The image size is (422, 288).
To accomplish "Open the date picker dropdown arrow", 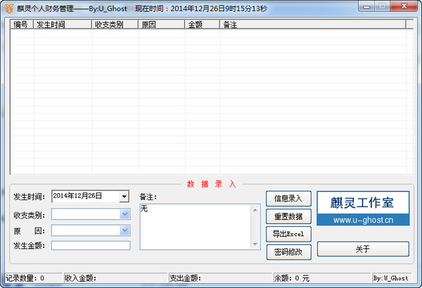I will (124, 197).
